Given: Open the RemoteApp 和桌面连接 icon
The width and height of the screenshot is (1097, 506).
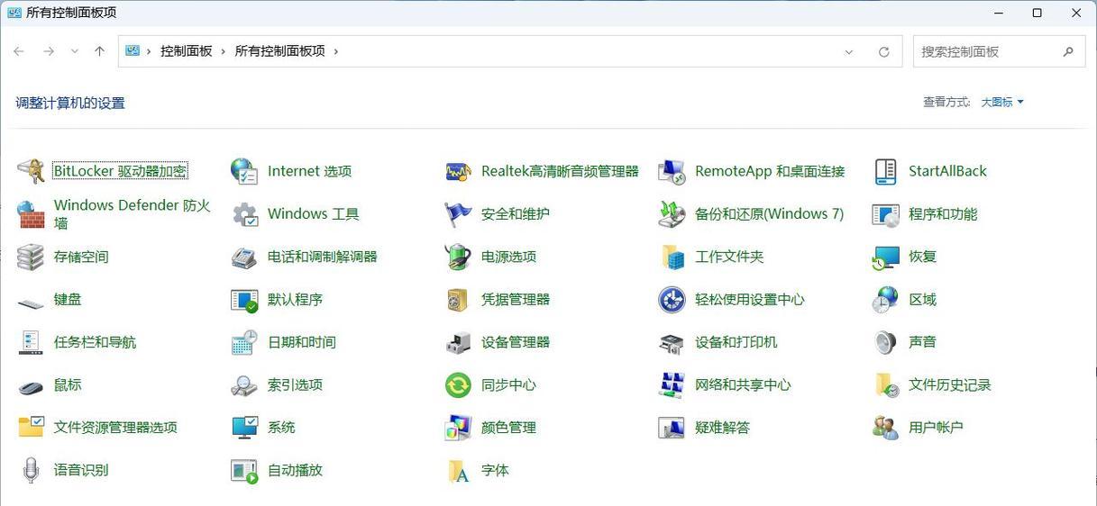Looking at the screenshot, I should [672, 171].
